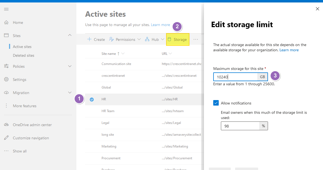Viewport: 323px width, 170px height.
Task: Open Learn more link in storage panel
Action: (289, 50)
